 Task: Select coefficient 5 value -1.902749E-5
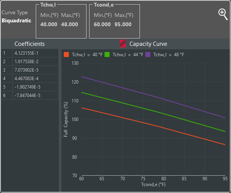pyautogui.click(x=27, y=87)
